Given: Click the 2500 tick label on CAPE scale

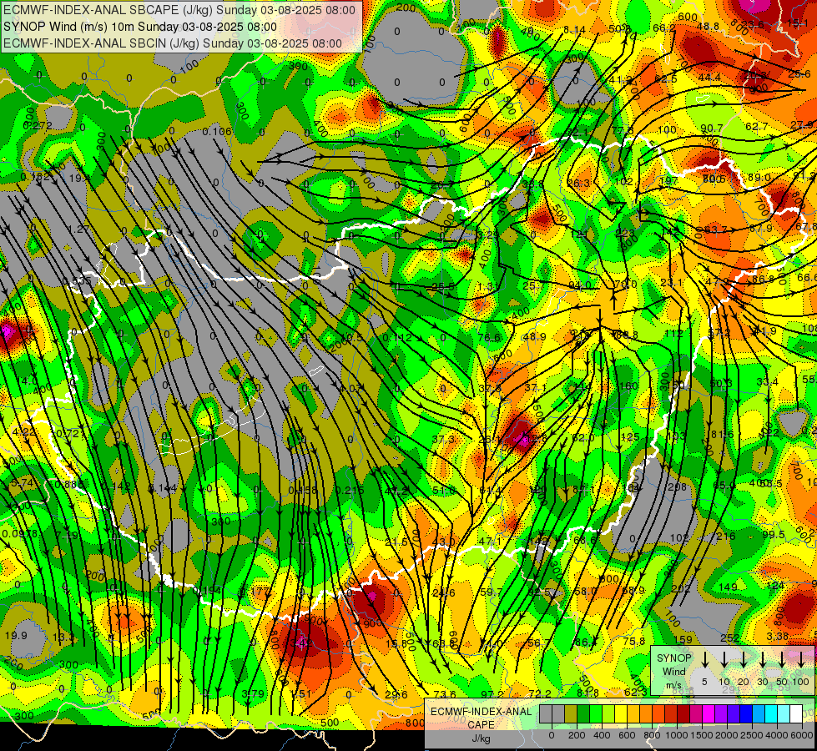Looking at the screenshot, I should point(752,735).
